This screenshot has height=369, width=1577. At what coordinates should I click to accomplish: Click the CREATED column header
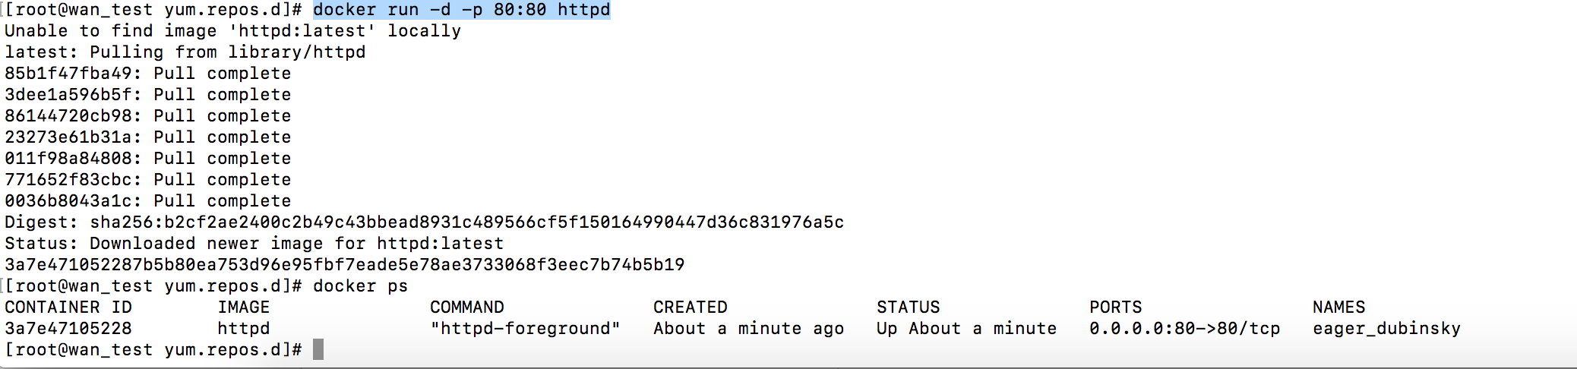point(690,307)
